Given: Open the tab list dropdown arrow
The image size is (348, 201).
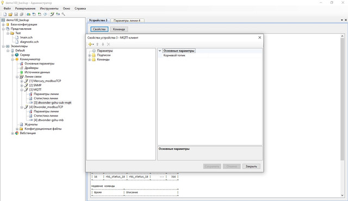Looking at the screenshot, I should (x=342, y=20).
